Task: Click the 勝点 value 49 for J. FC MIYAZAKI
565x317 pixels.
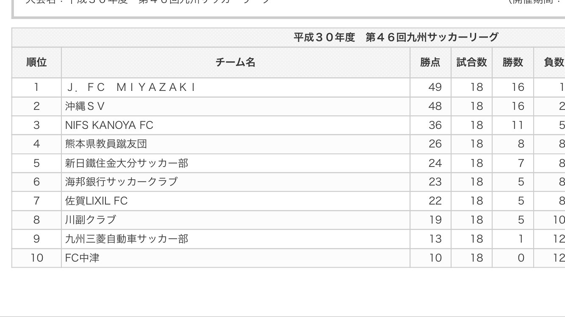Action: pyautogui.click(x=435, y=87)
